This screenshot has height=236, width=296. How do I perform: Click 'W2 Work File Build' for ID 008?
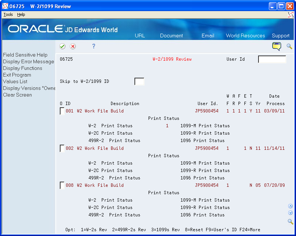coord(100,185)
